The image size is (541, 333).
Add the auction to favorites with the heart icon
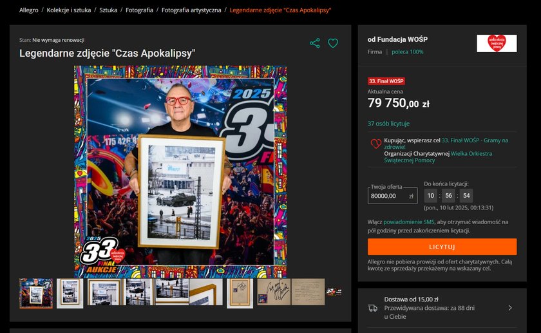pos(333,43)
